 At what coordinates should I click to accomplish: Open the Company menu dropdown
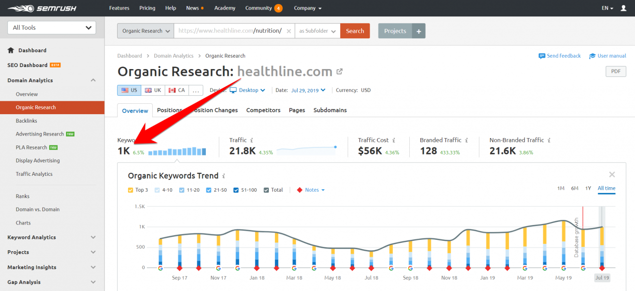(x=308, y=8)
